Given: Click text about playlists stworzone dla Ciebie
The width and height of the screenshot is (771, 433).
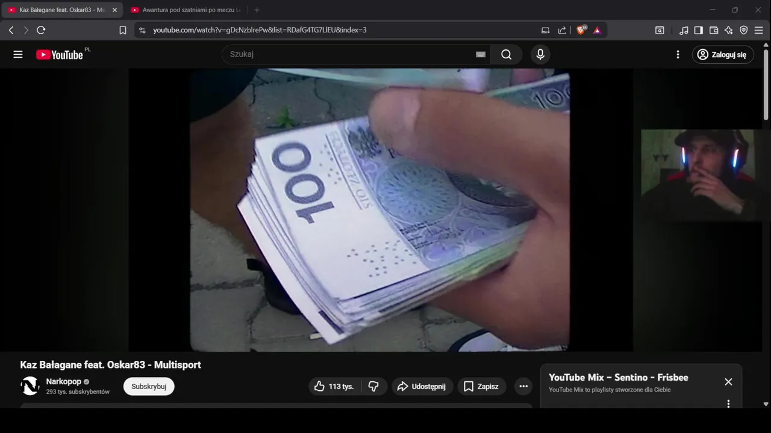Looking at the screenshot, I should [610, 390].
